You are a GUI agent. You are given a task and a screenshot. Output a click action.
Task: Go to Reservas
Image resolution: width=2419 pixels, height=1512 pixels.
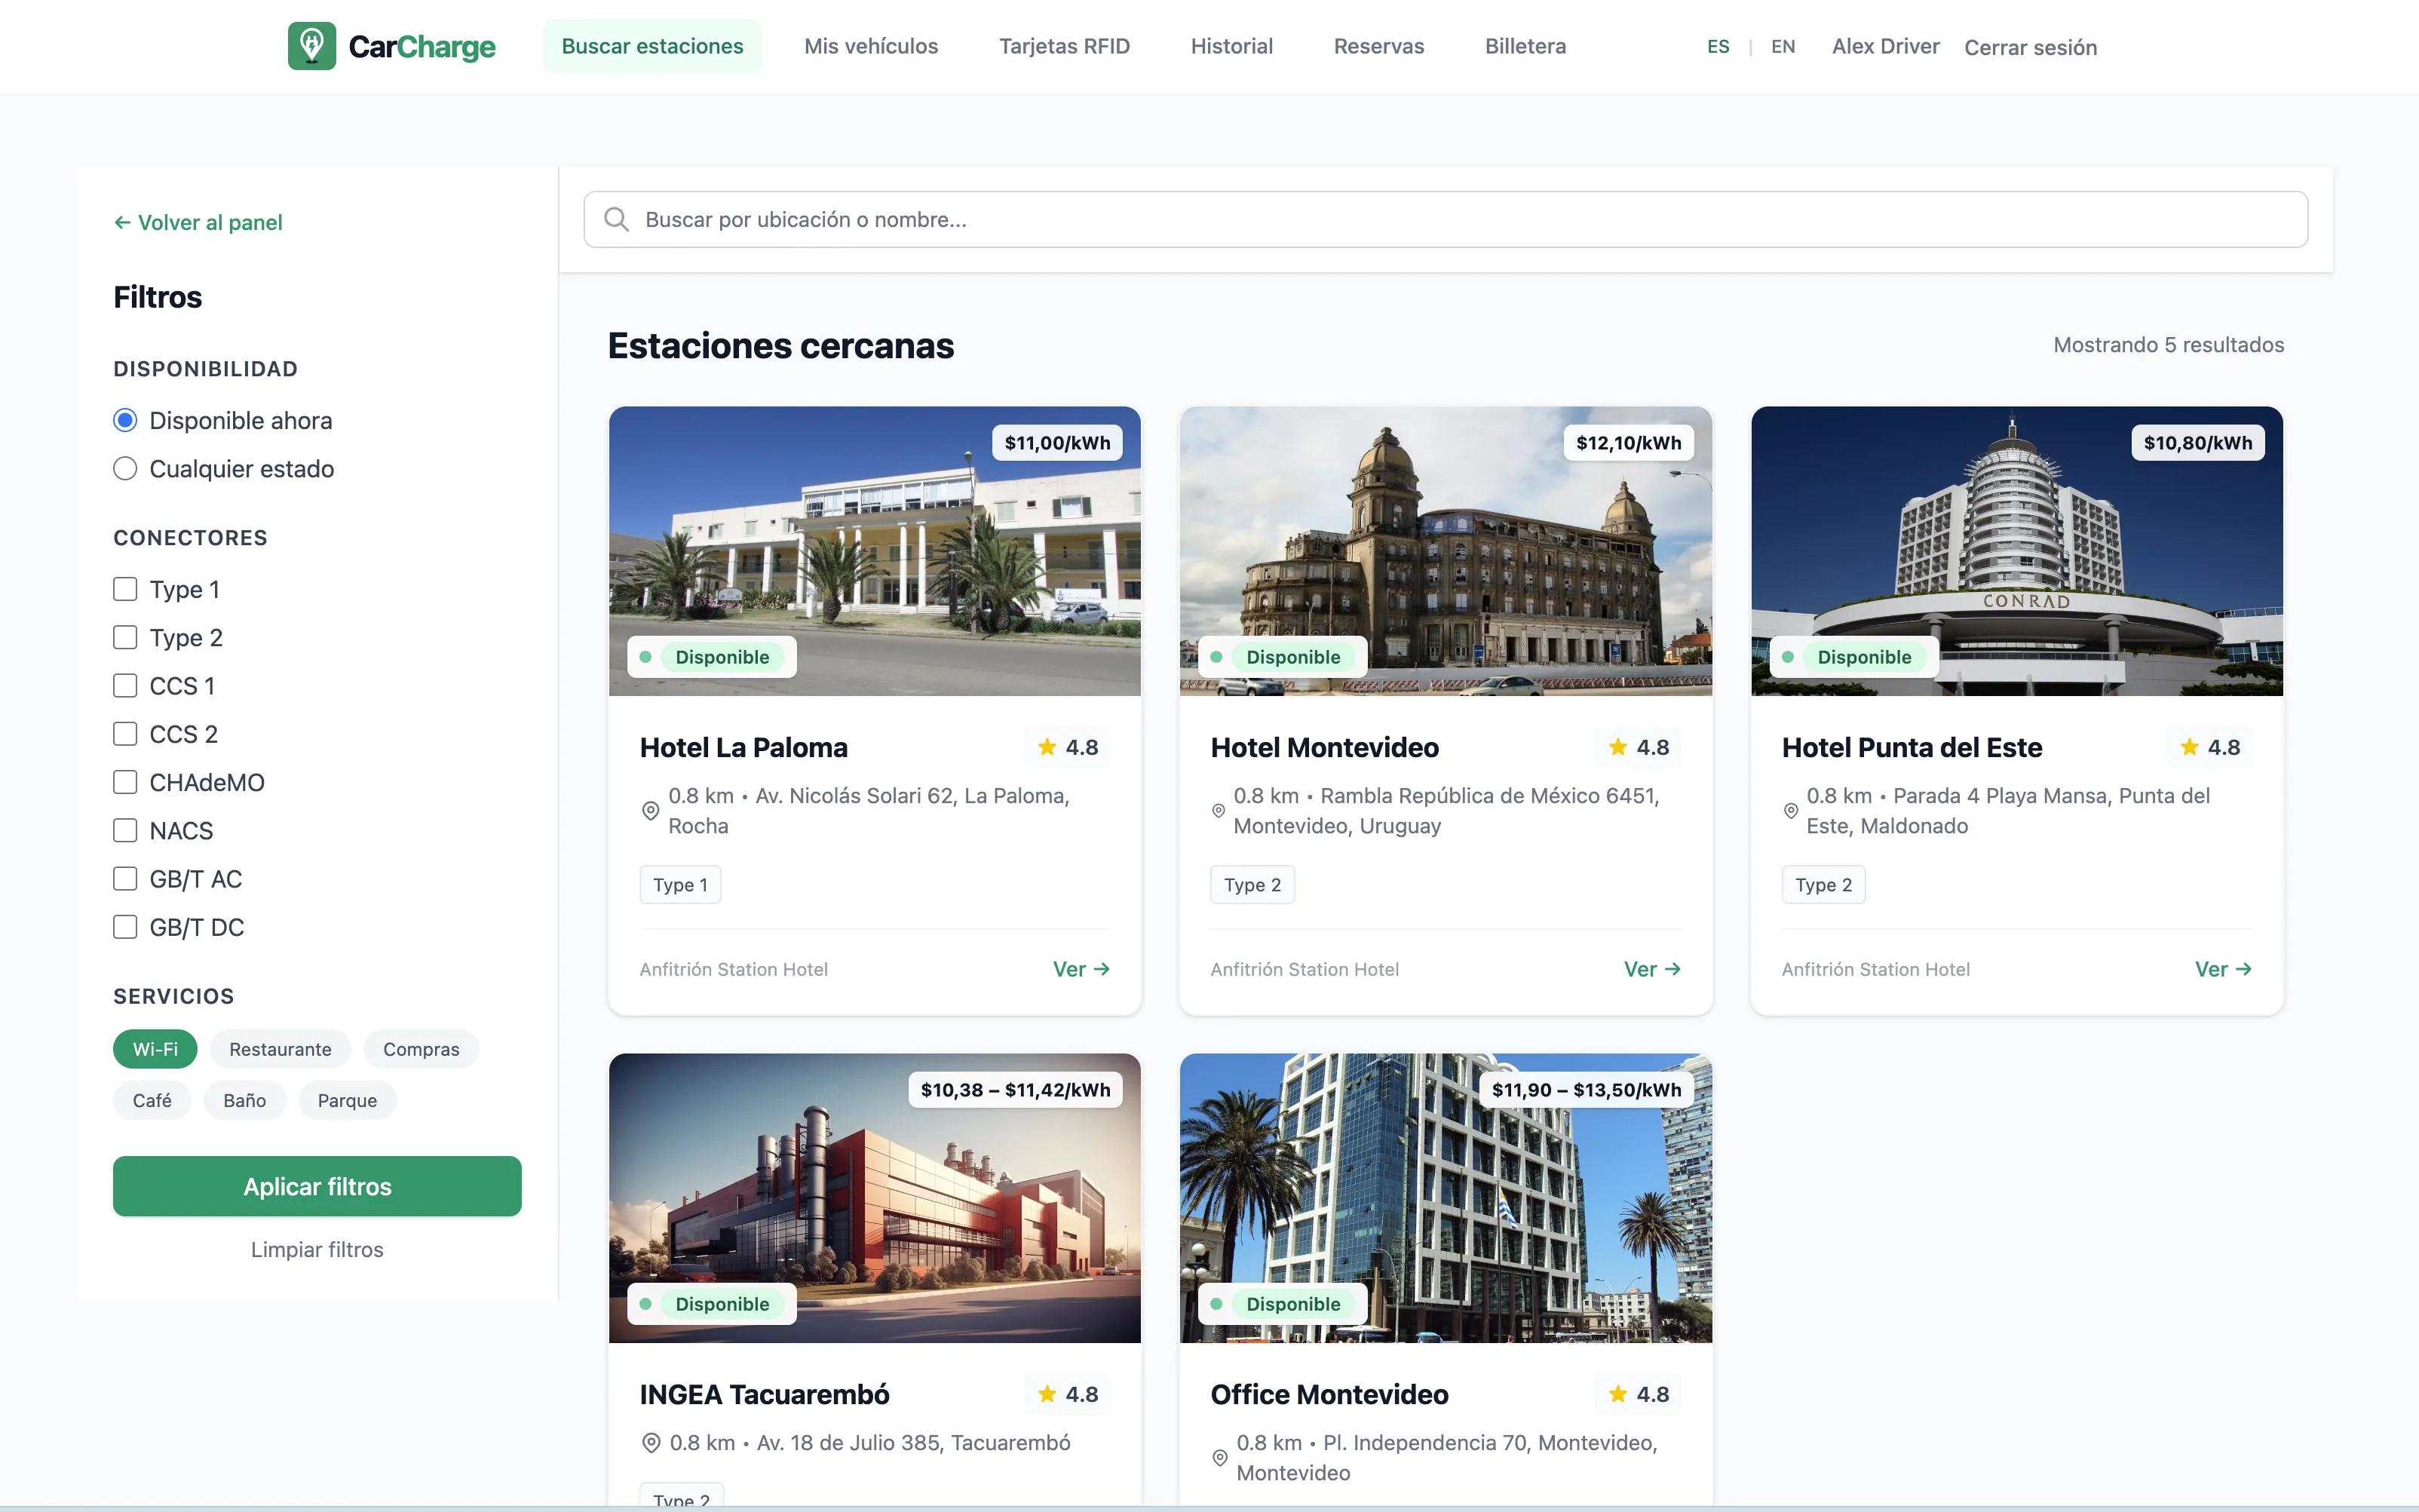tap(1378, 46)
